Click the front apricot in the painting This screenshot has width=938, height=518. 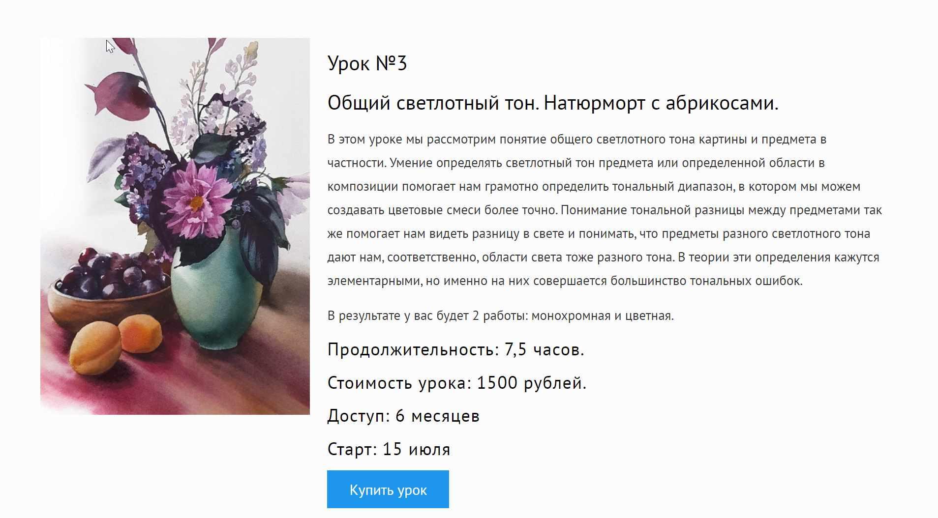[95, 347]
